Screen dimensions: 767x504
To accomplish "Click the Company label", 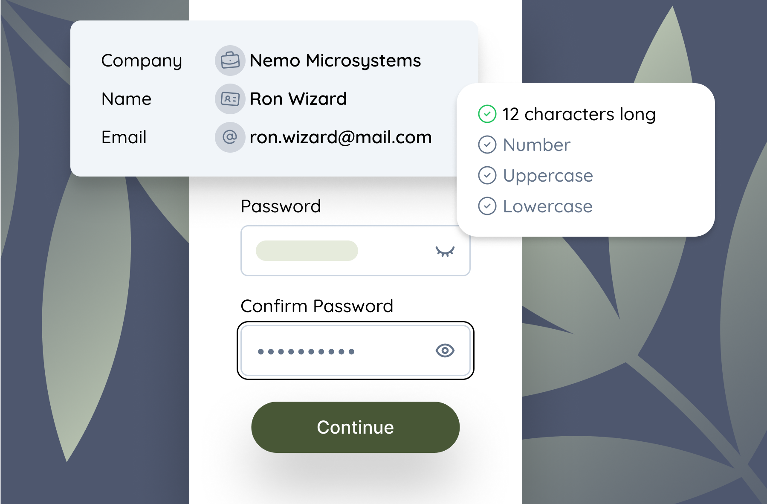I will [142, 61].
